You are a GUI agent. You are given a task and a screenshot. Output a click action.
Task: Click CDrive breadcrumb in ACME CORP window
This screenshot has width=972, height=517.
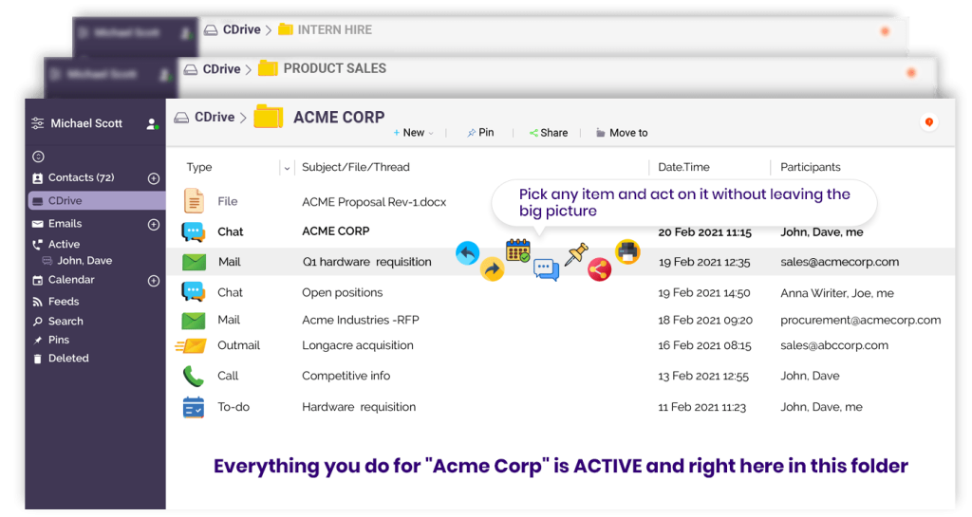[215, 117]
